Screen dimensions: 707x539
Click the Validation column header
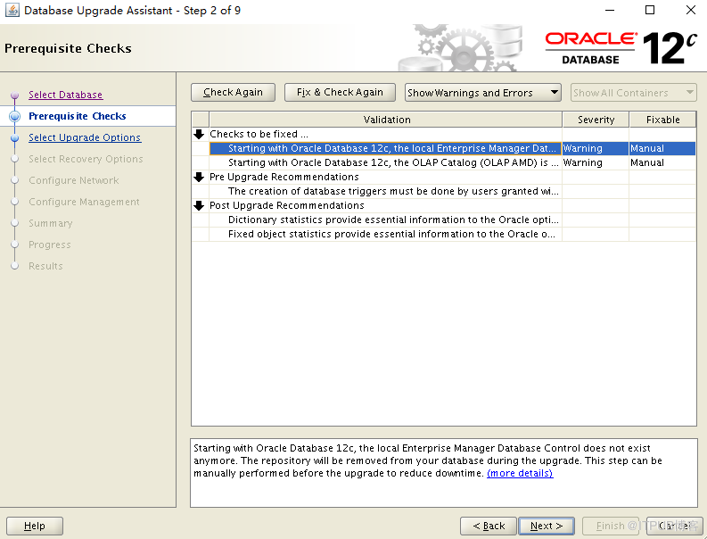tap(386, 120)
